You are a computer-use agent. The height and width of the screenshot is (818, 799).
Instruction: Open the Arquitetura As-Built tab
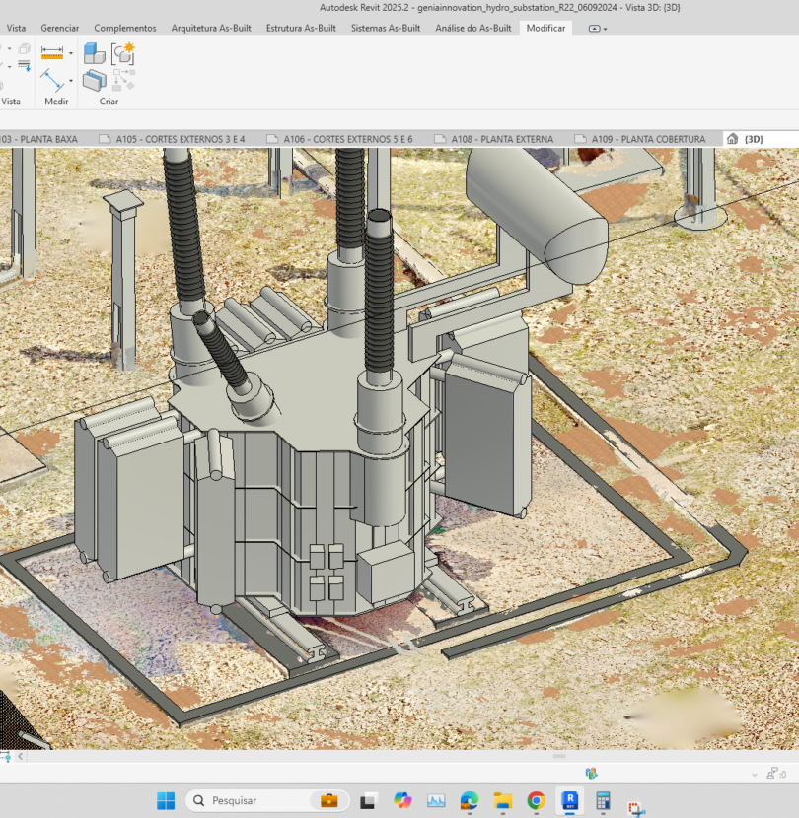pyautogui.click(x=211, y=29)
